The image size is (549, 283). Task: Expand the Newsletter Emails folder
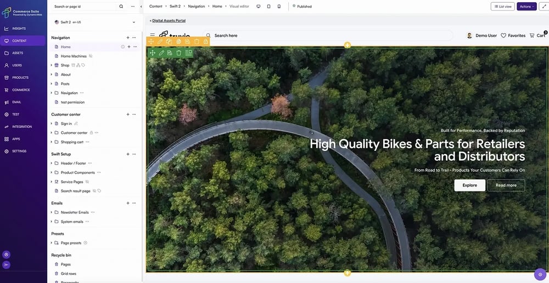pyautogui.click(x=52, y=212)
